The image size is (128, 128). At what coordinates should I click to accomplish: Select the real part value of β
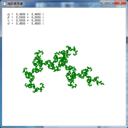[x=21, y=17]
